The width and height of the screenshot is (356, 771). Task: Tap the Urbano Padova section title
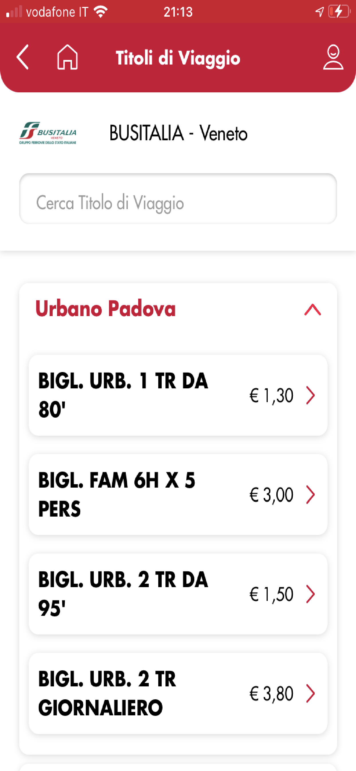tap(105, 308)
